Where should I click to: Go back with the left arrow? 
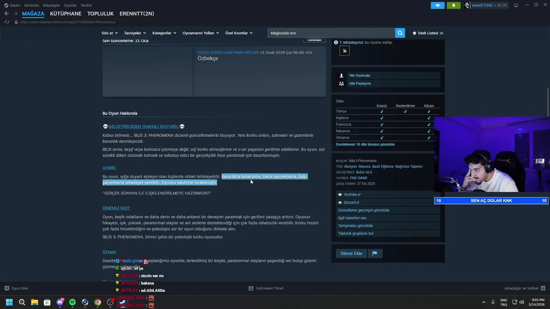coord(6,14)
